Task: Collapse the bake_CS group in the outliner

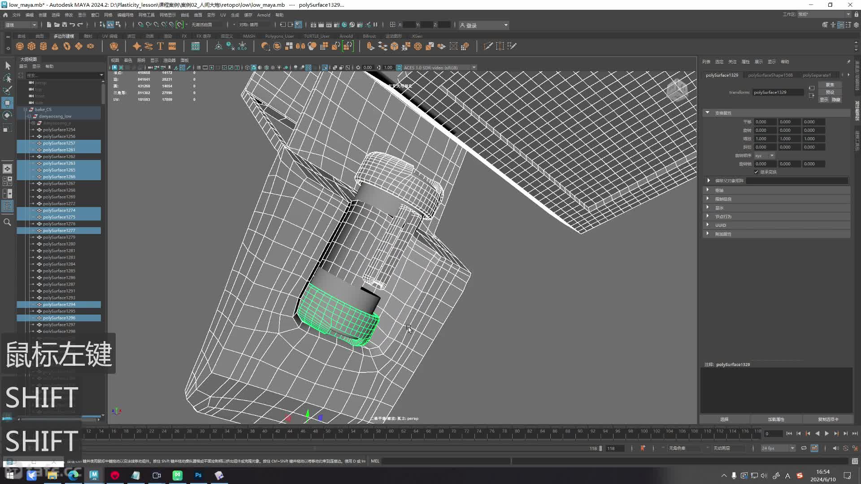Action: 26,109
